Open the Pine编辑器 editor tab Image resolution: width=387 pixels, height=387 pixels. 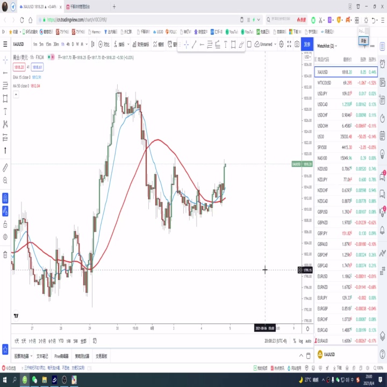[x=61, y=356]
